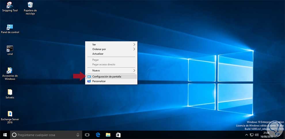This screenshot has width=285, height=139.
Task: Open the Panel de control shortcut
Action: click(10, 29)
